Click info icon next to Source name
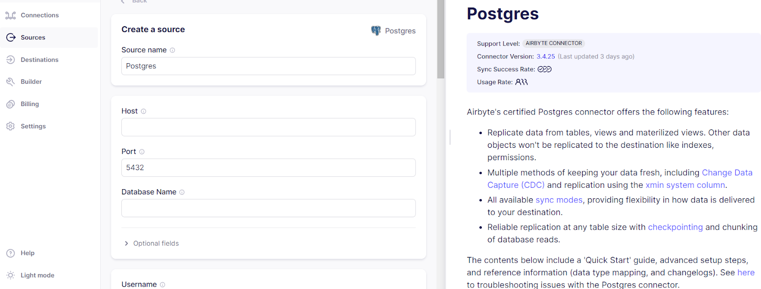 click(x=173, y=50)
